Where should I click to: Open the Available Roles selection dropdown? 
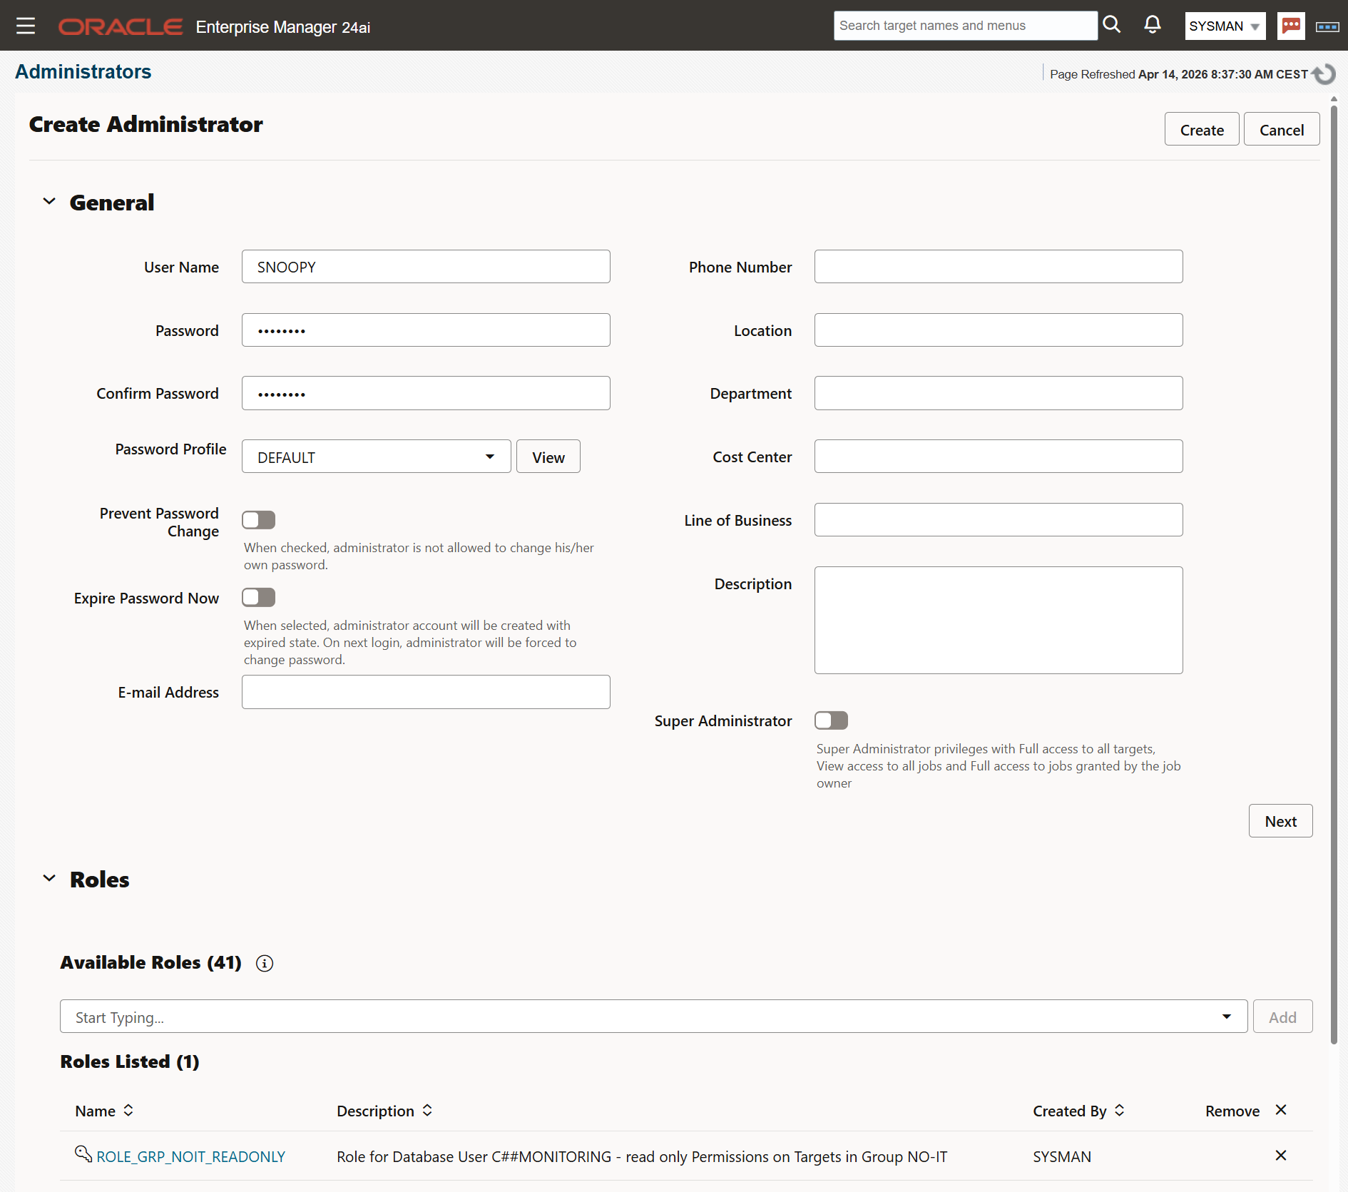click(1226, 1016)
